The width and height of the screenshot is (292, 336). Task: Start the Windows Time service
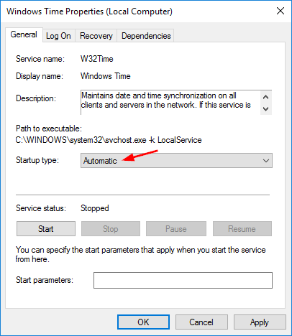pos(46,229)
